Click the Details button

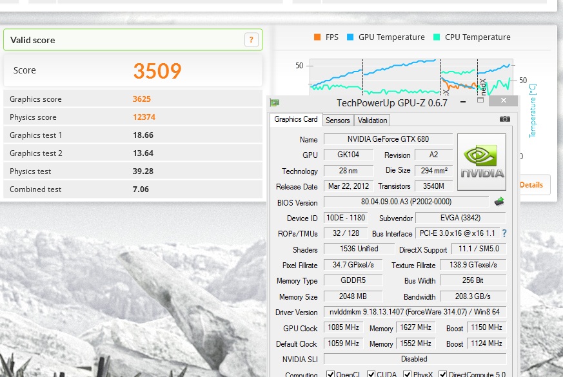(531, 185)
